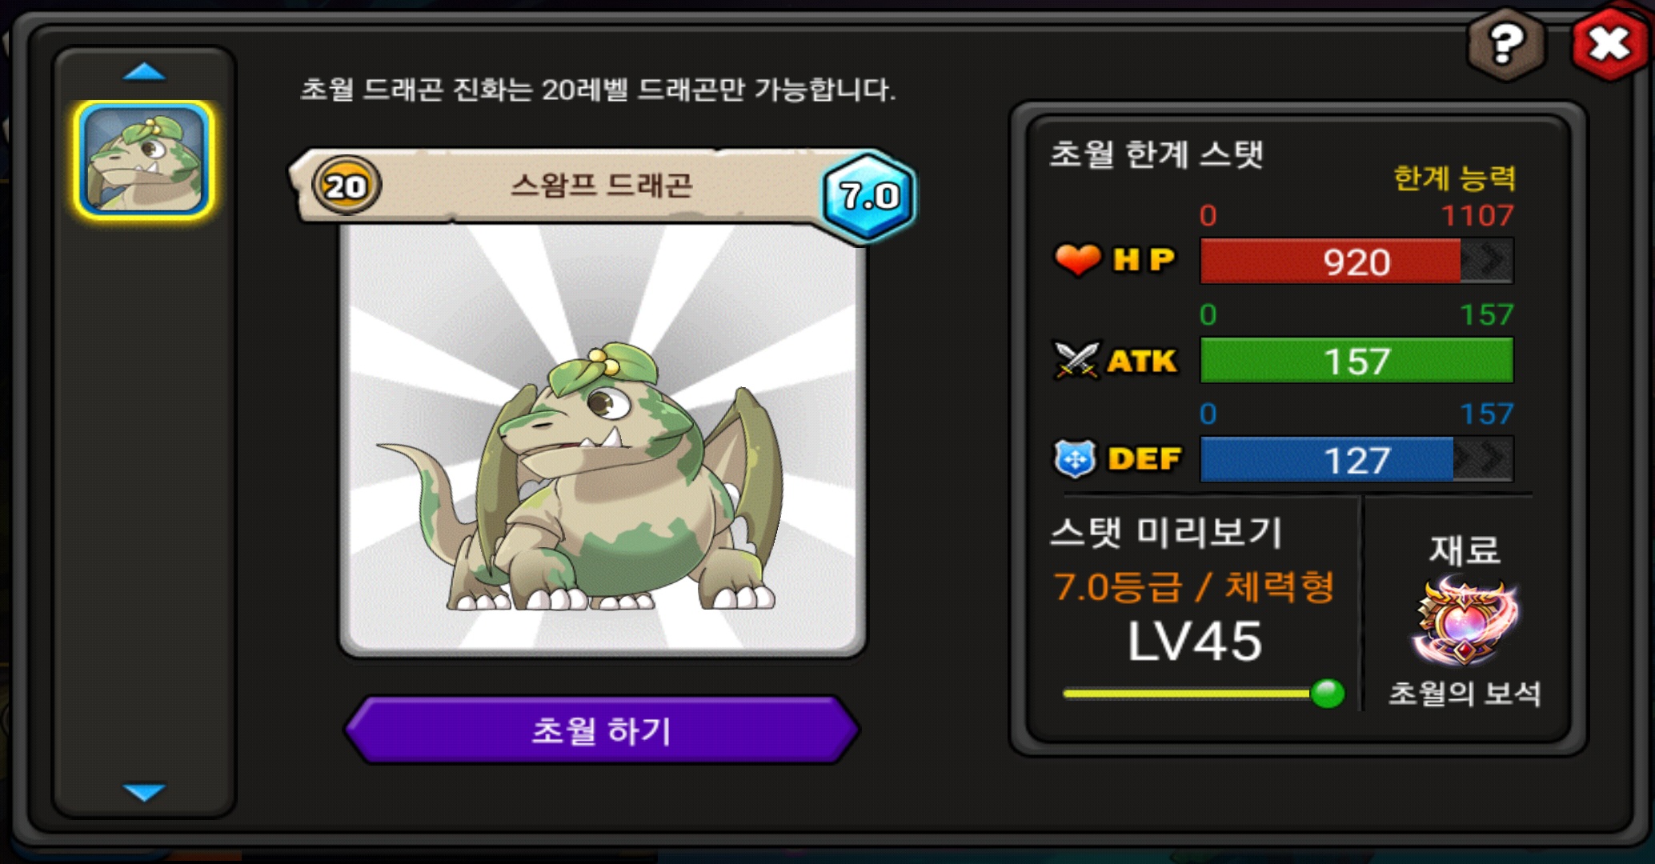Select the Swamp Dragon thumbnail in sidebar

[x=144, y=160]
